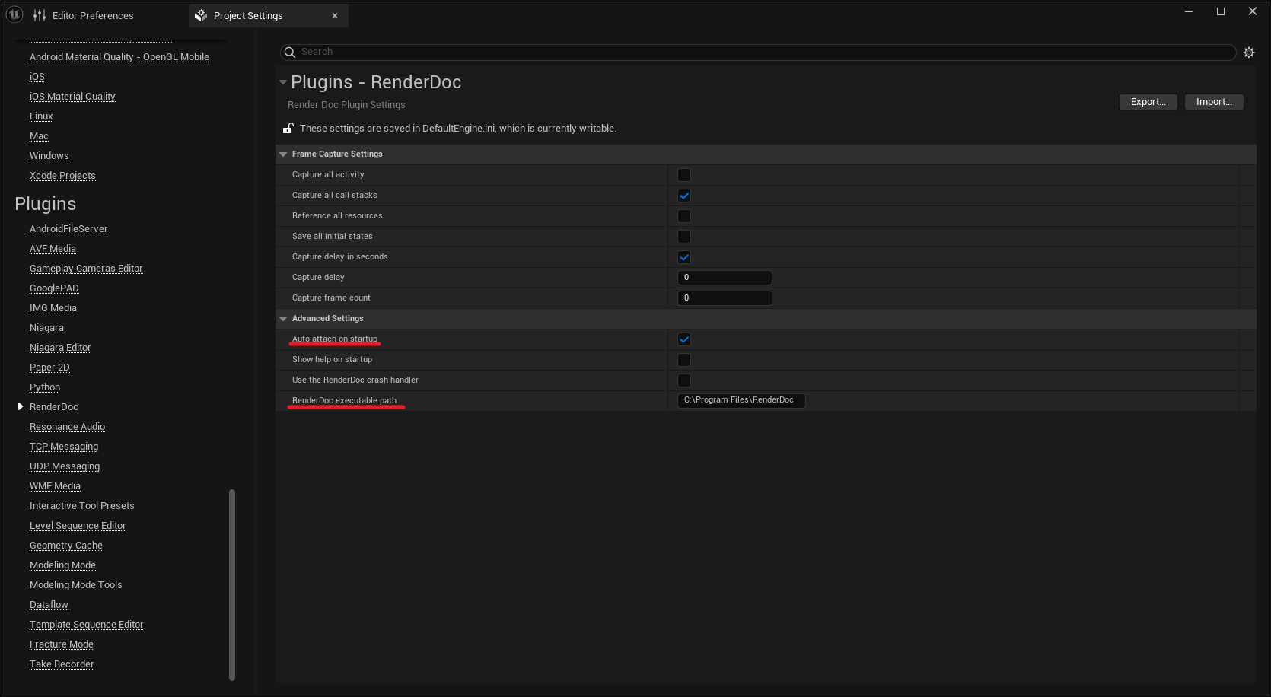Image resolution: width=1271 pixels, height=697 pixels.
Task: Collapse Advanced Settings section
Action: pos(283,319)
